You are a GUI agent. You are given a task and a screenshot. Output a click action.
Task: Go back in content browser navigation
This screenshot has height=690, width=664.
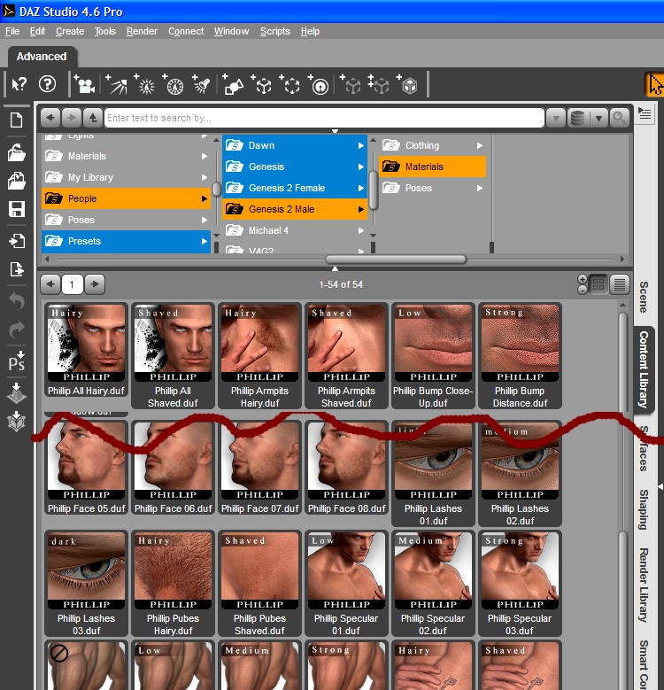pyautogui.click(x=50, y=118)
